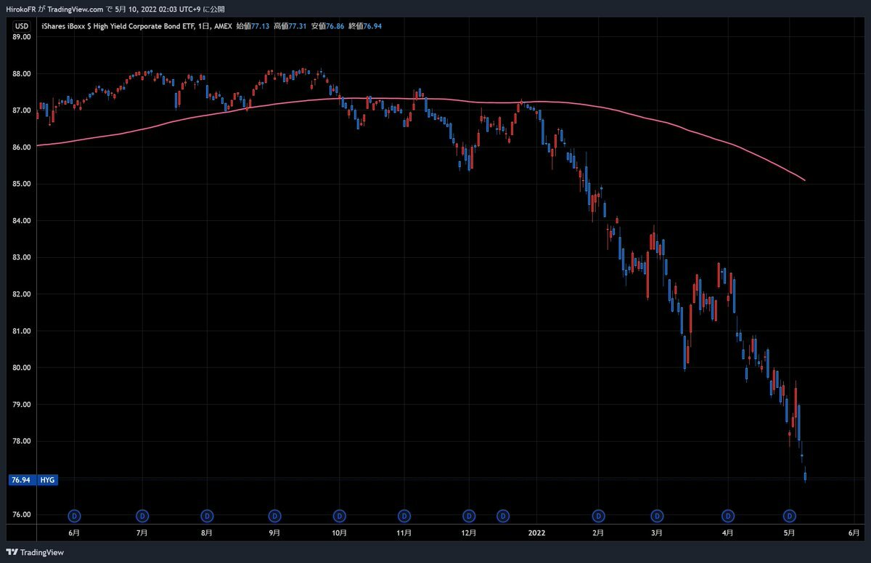Open the dividend marker between 12月 and 2022

(x=502, y=516)
